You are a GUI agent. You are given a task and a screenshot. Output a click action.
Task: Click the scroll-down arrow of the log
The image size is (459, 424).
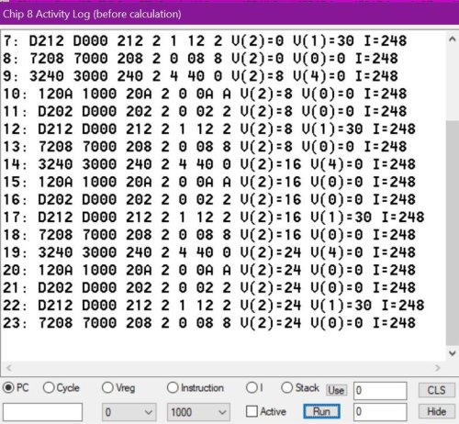[x=452, y=353]
